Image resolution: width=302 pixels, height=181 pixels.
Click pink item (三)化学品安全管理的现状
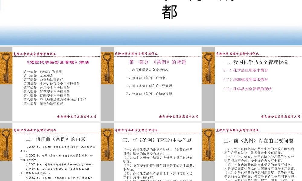pyautogui.click(x=248, y=89)
